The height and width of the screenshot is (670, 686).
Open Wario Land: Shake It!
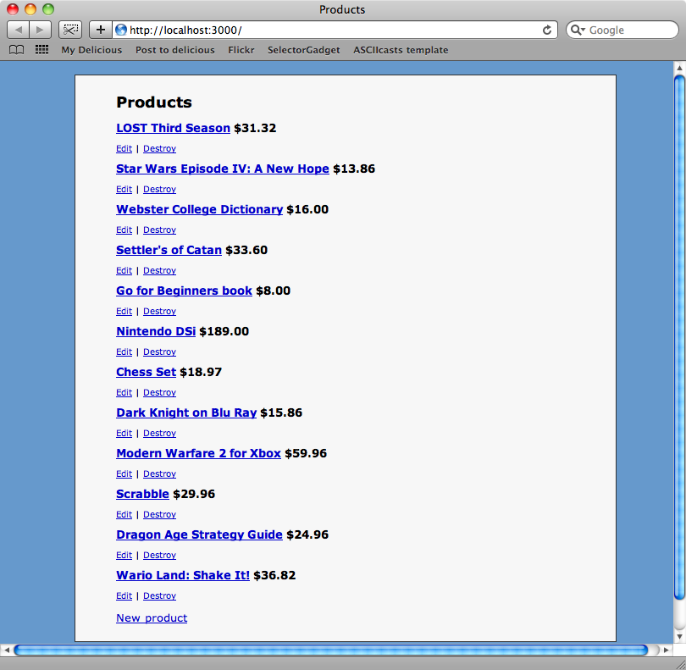point(183,575)
